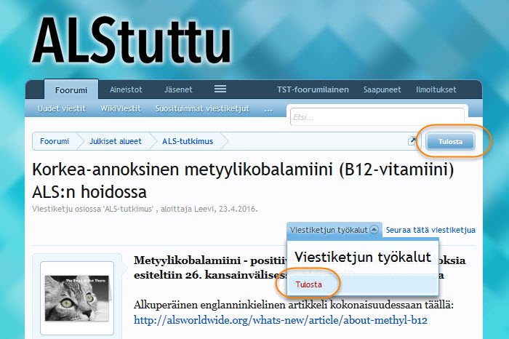Screen dimensions: 509x339
Task: Open Ilmoitukset notifications
Action: [x=436, y=90]
